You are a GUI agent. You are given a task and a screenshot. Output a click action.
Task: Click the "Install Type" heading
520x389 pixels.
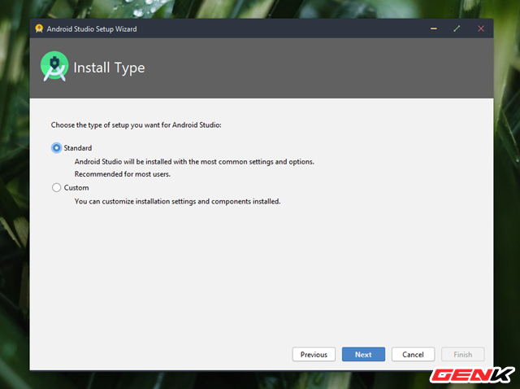coord(109,68)
